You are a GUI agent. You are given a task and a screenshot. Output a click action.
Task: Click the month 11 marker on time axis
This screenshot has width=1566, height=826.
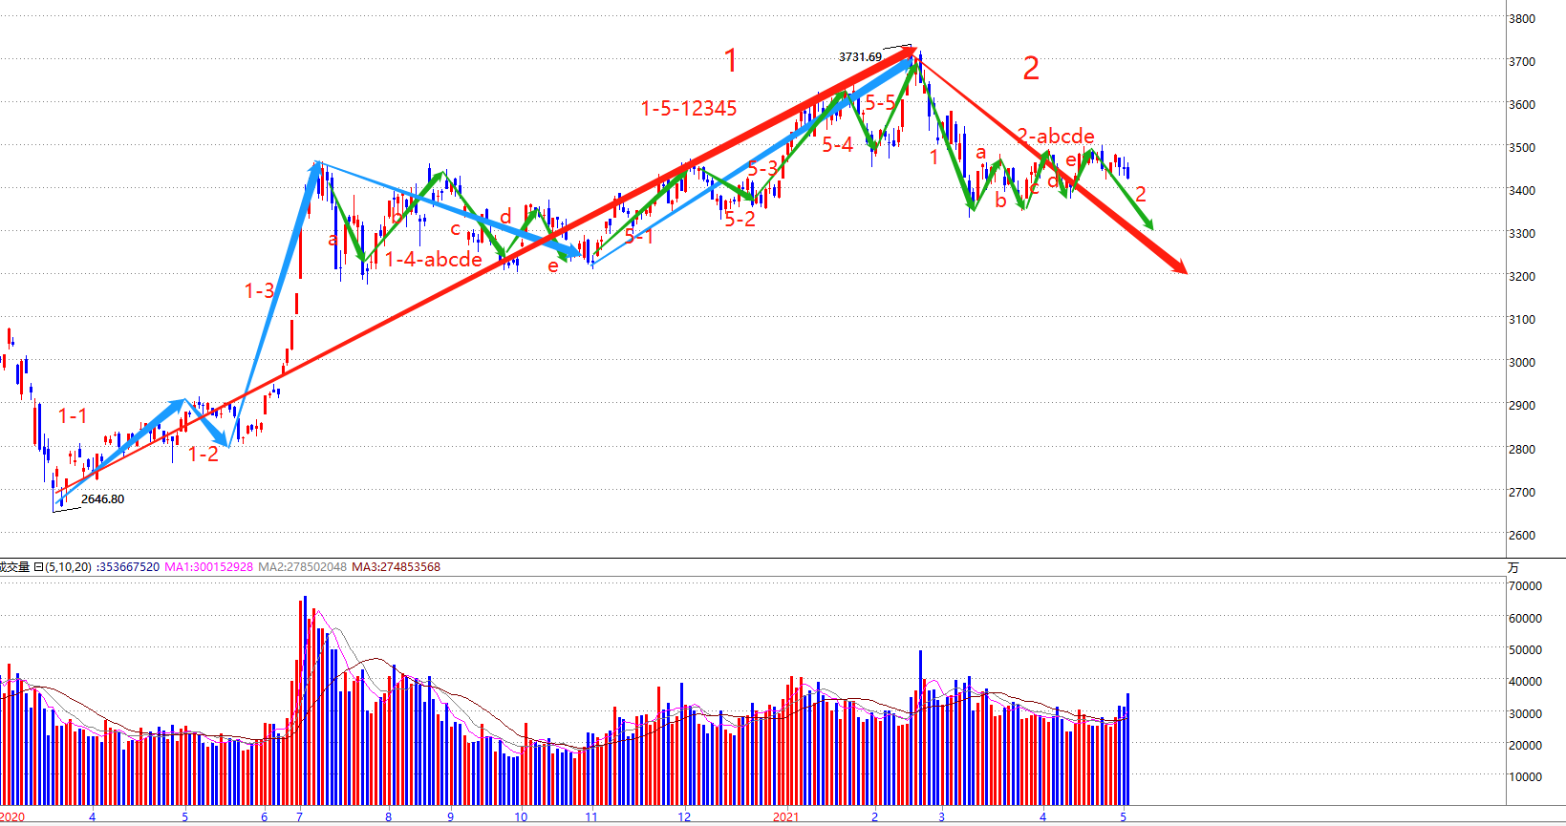pyautogui.click(x=591, y=817)
